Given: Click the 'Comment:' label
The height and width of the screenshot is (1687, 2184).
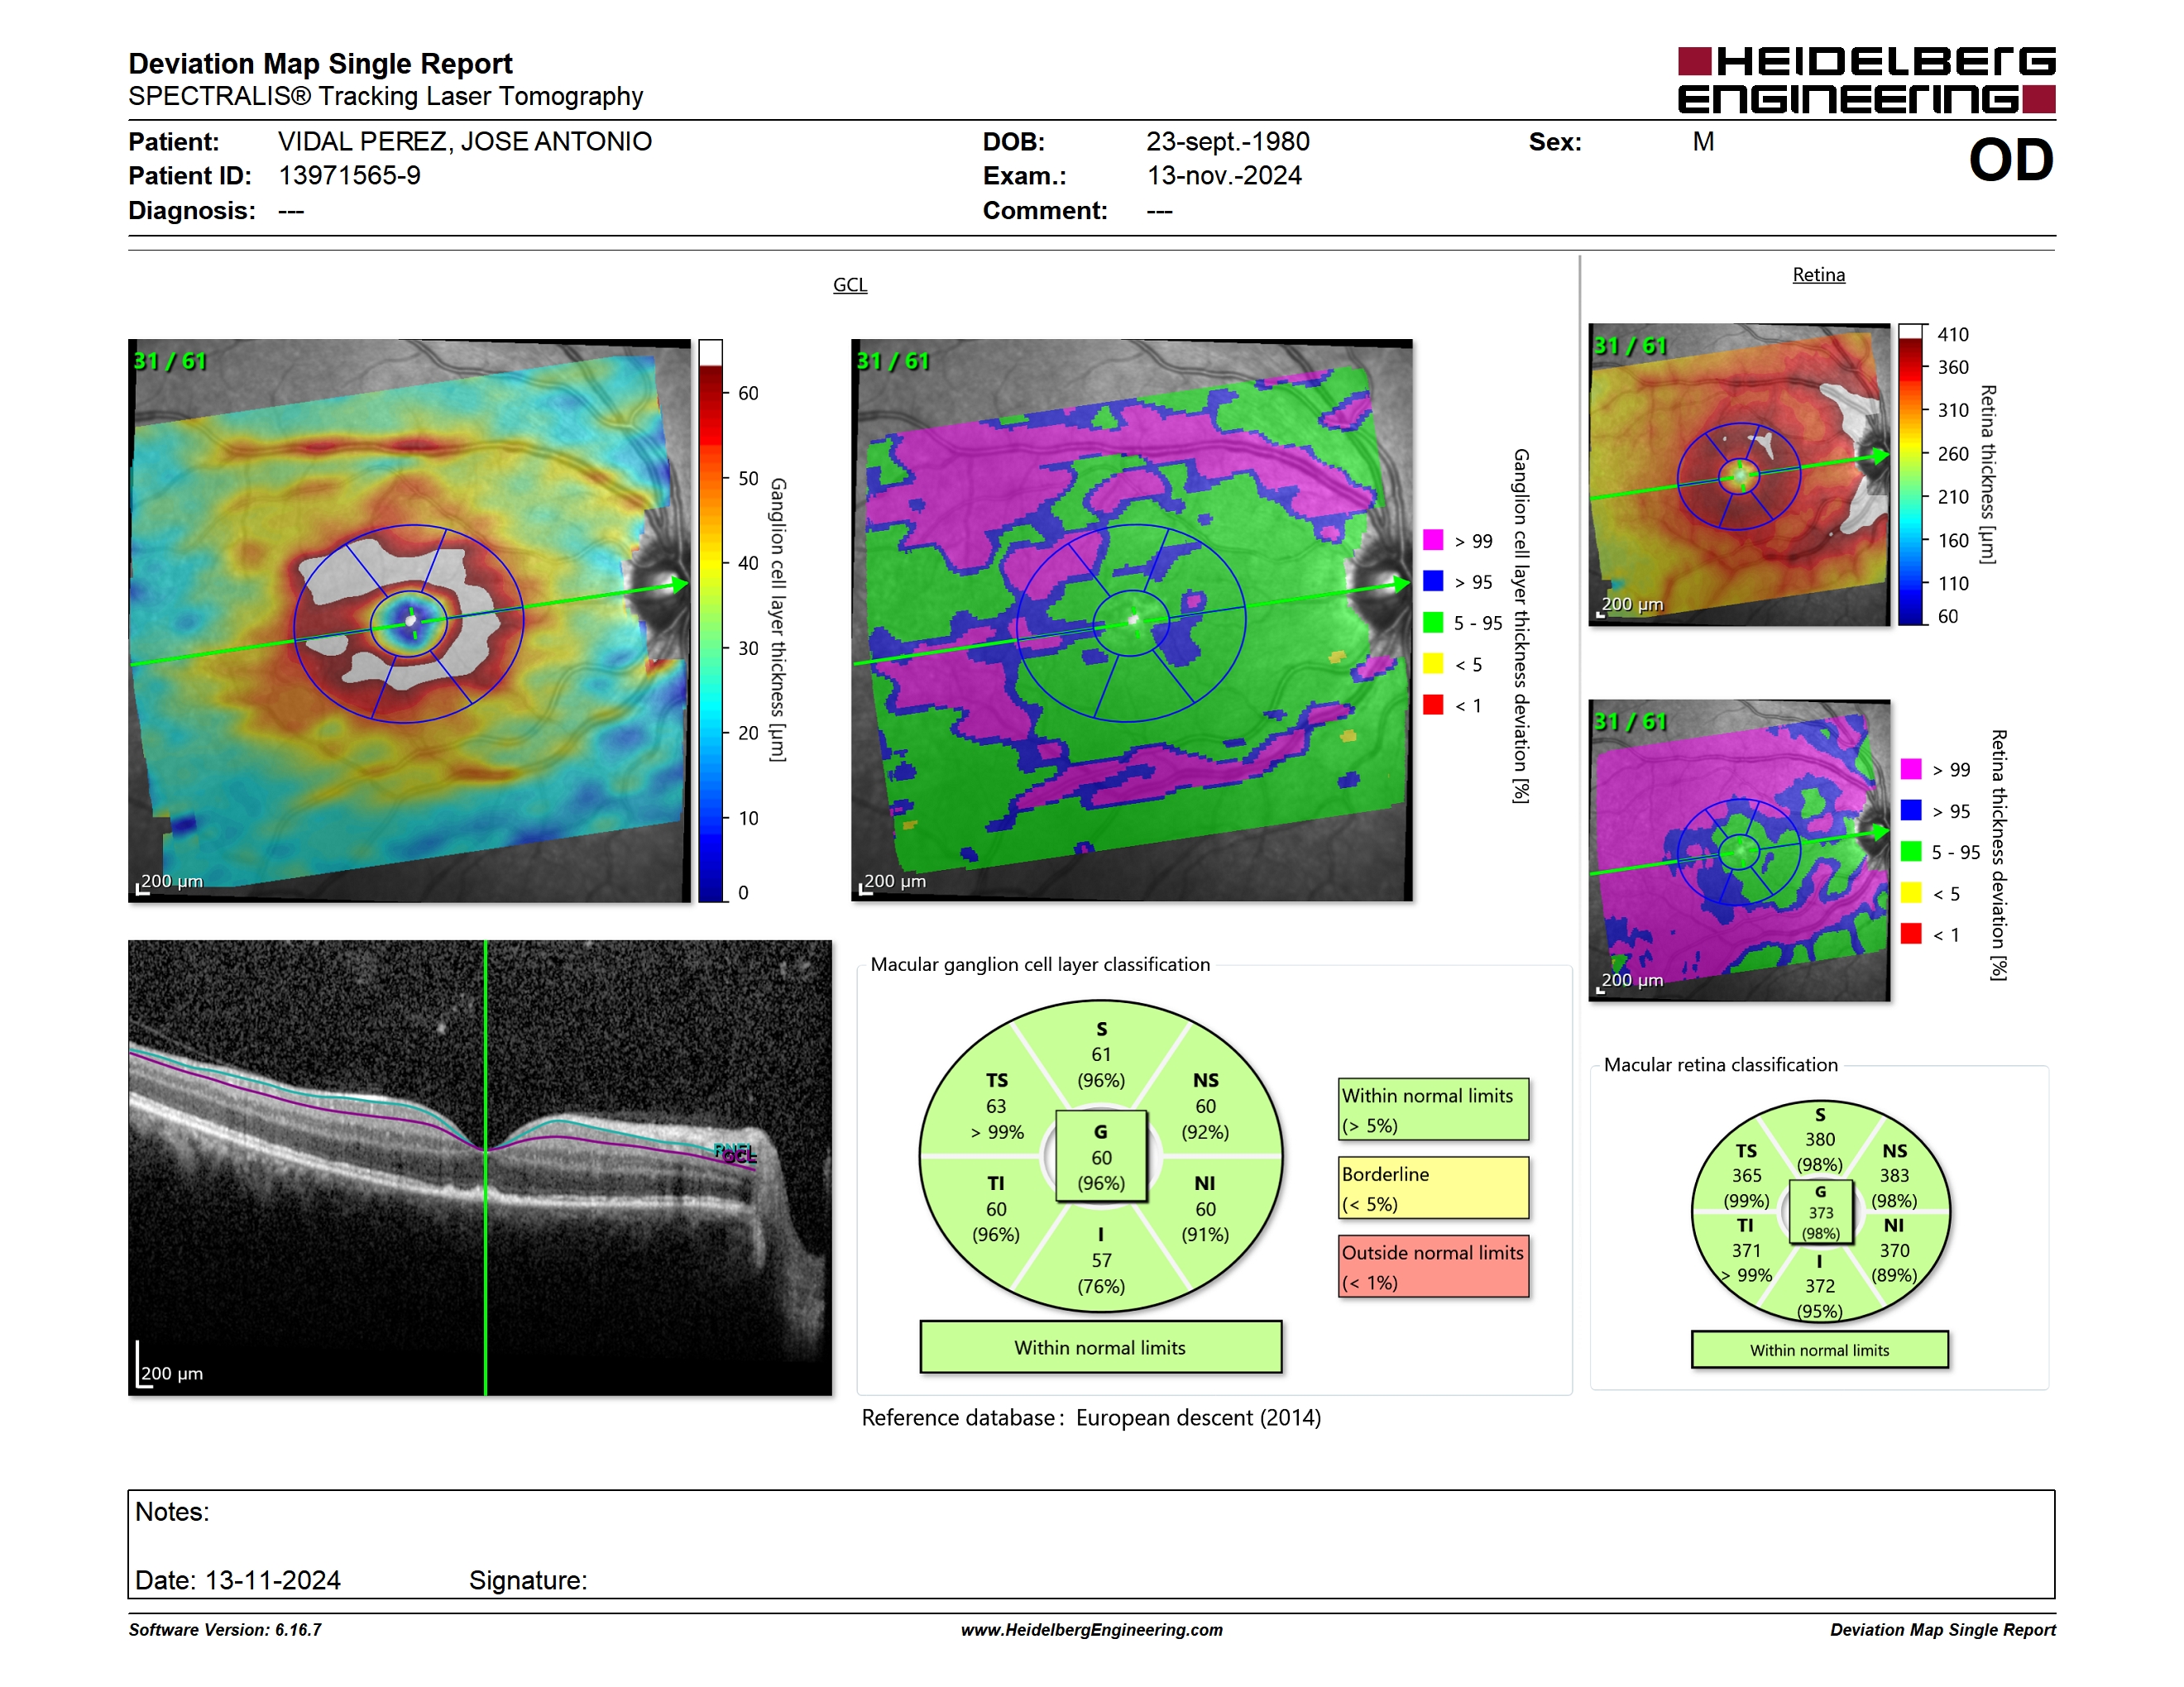Looking at the screenshot, I should (1045, 211).
